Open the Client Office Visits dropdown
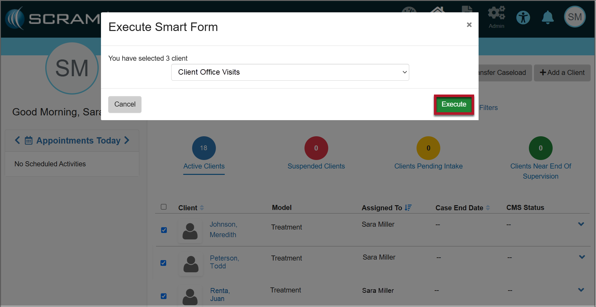 pos(290,72)
